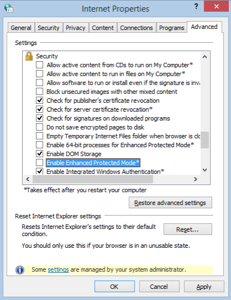Click the Apply button
The height and width of the screenshot is (300, 231).
pos(204,287)
